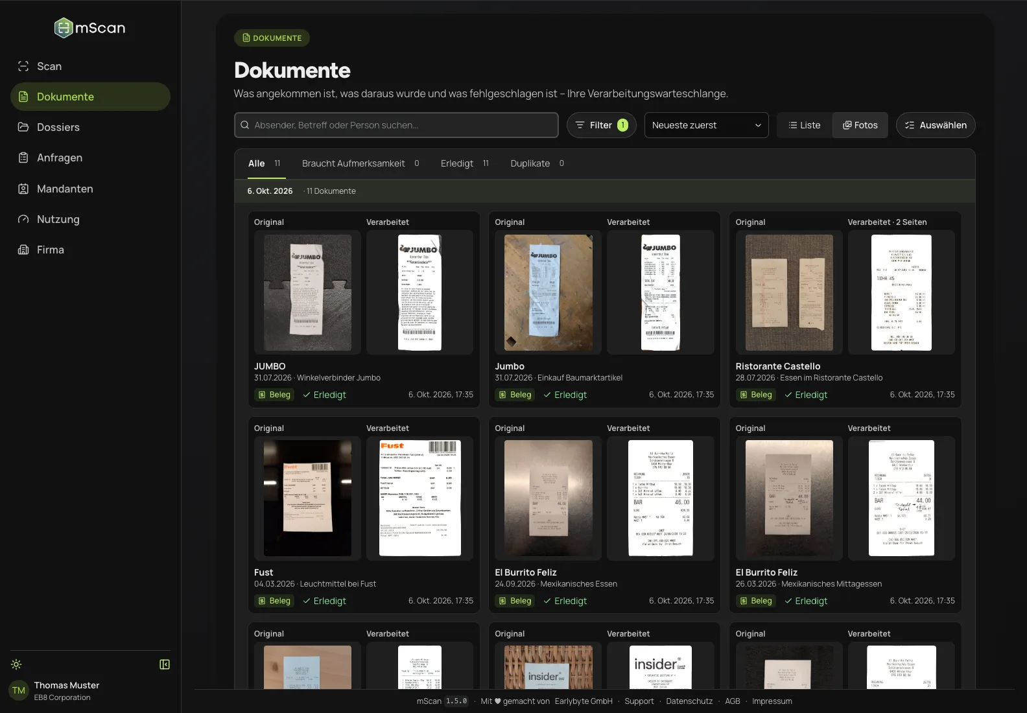Click the mScan logo icon
Screen dimensions: 1027x713
pyautogui.click(x=64, y=28)
